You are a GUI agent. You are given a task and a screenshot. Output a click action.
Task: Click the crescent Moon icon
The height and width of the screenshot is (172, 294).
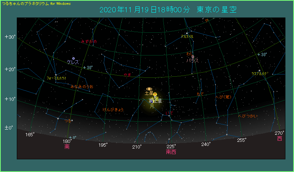pyautogui.click(x=152, y=102)
